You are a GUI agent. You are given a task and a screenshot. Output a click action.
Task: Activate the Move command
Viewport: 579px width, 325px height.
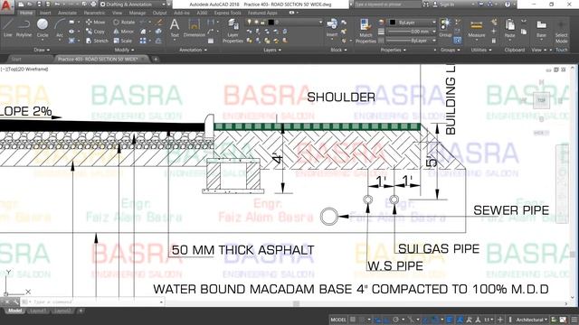coord(95,22)
